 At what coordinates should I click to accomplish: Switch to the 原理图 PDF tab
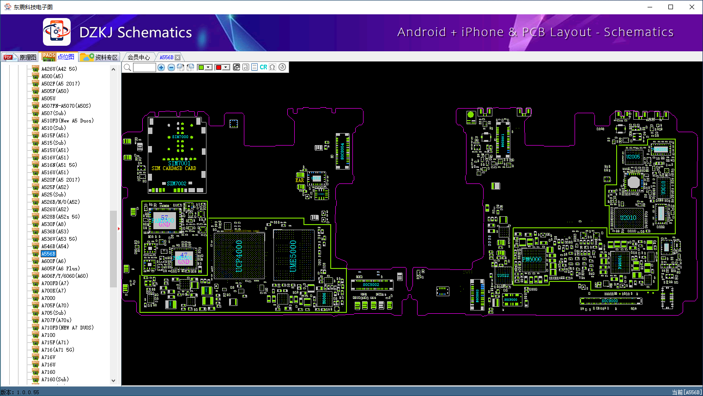pyautogui.click(x=20, y=57)
